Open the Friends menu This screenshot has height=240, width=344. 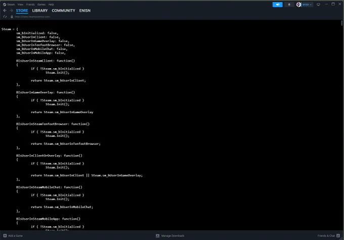point(30,5)
